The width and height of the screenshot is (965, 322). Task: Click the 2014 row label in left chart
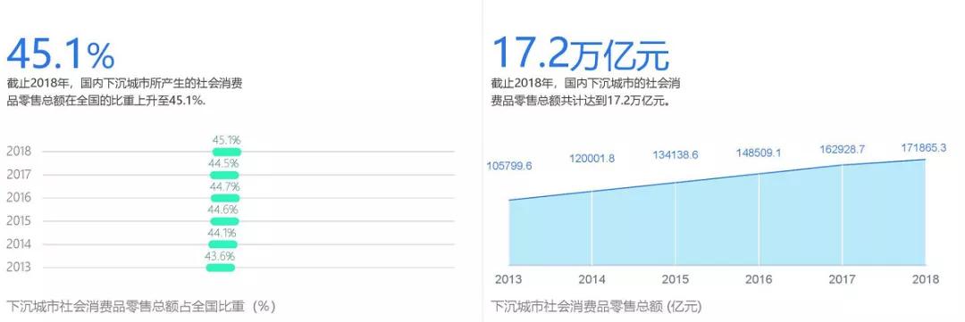[x=19, y=244]
